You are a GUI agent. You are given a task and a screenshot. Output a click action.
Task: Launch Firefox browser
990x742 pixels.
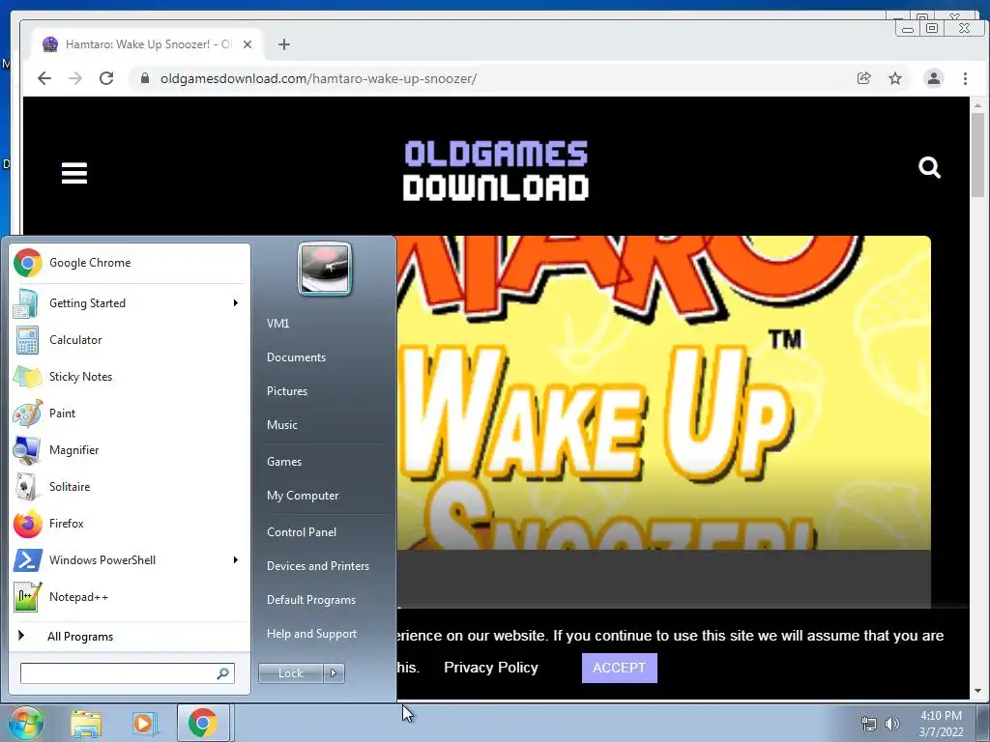tap(130, 523)
